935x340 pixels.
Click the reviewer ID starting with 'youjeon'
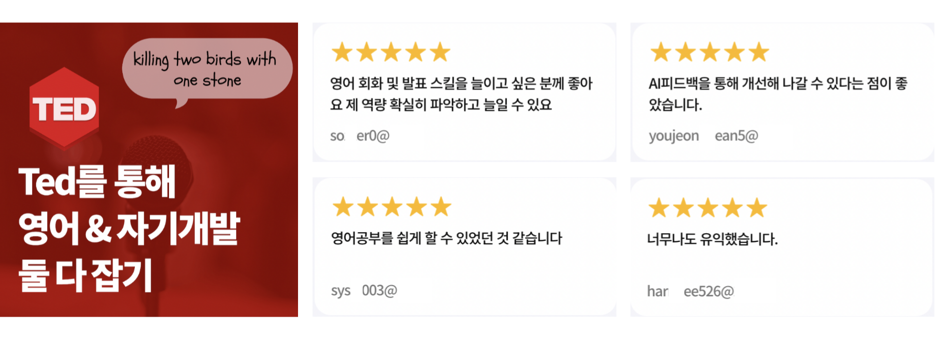(x=703, y=136)
